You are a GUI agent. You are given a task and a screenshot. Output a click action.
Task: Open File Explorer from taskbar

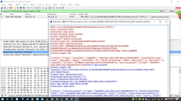pos(42,99)
